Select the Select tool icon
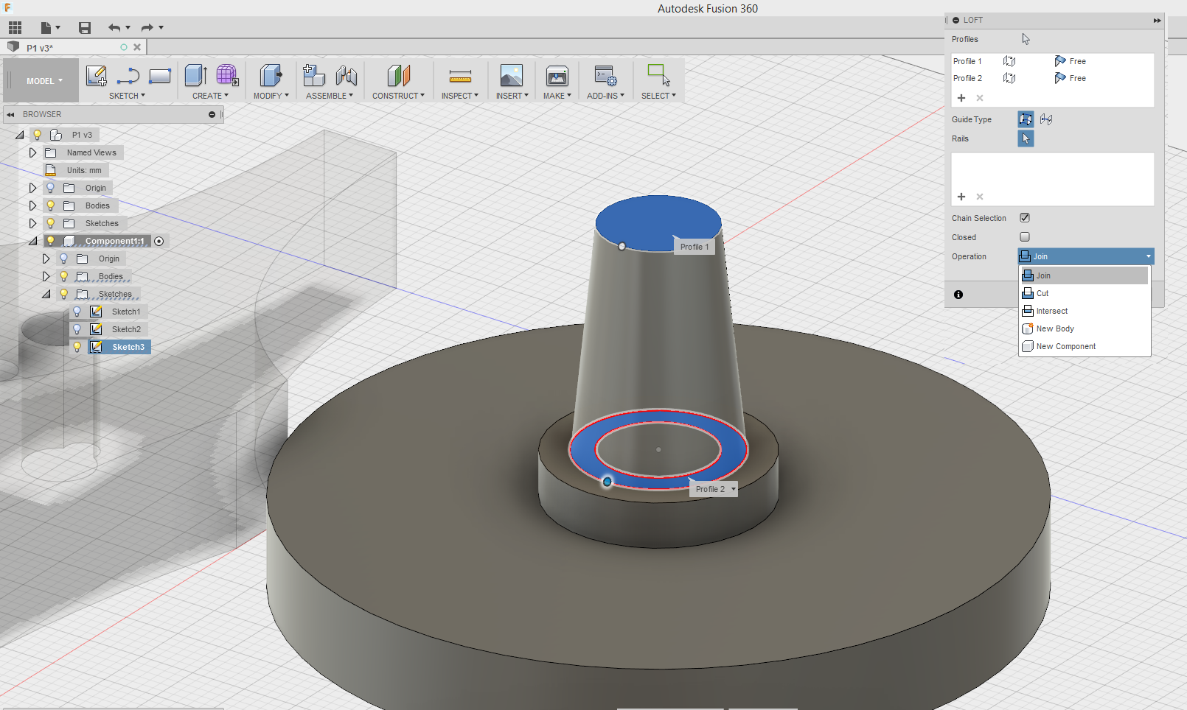The width and height of the screenshot is (1187, 710). click(658, 74)
